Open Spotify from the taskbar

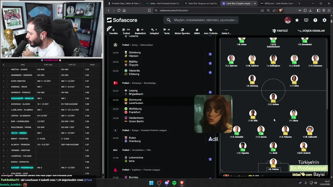click(x=174, y=183)
